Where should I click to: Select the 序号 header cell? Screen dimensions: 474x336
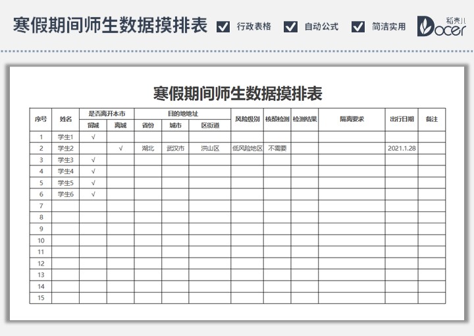pyautogui.click(x=41, y=119)
